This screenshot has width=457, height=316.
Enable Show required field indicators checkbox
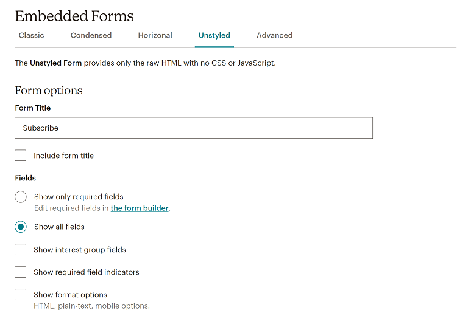point(21,272)
